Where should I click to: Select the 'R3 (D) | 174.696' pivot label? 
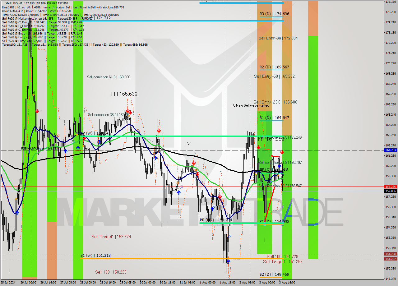point(275,14)
